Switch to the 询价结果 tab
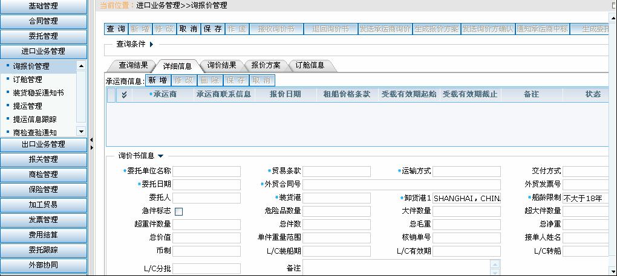The height and width of the screenshot is (276, 617). click(221, 66)
